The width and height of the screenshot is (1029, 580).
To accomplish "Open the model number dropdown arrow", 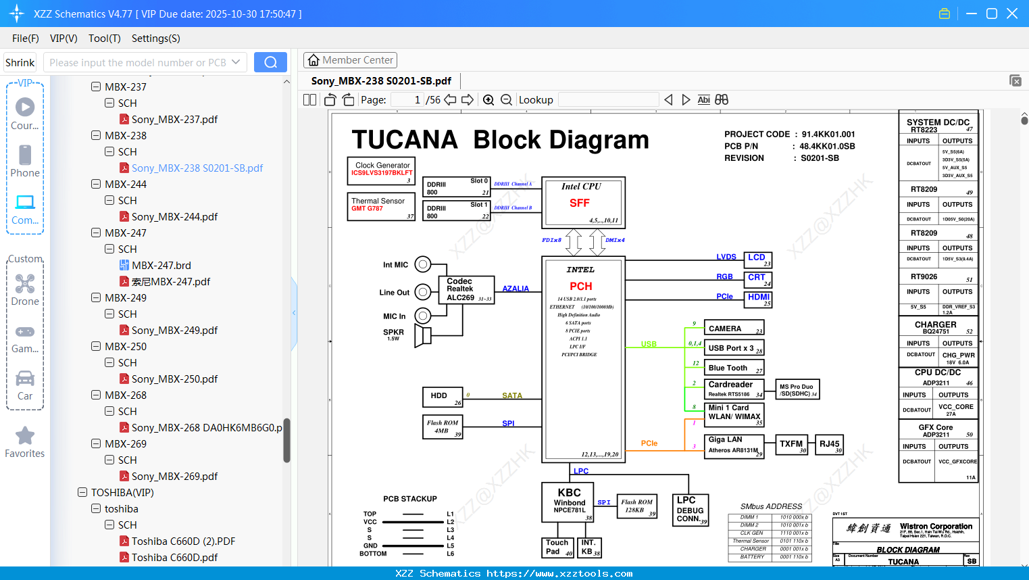I will click(x=236, y=62).
